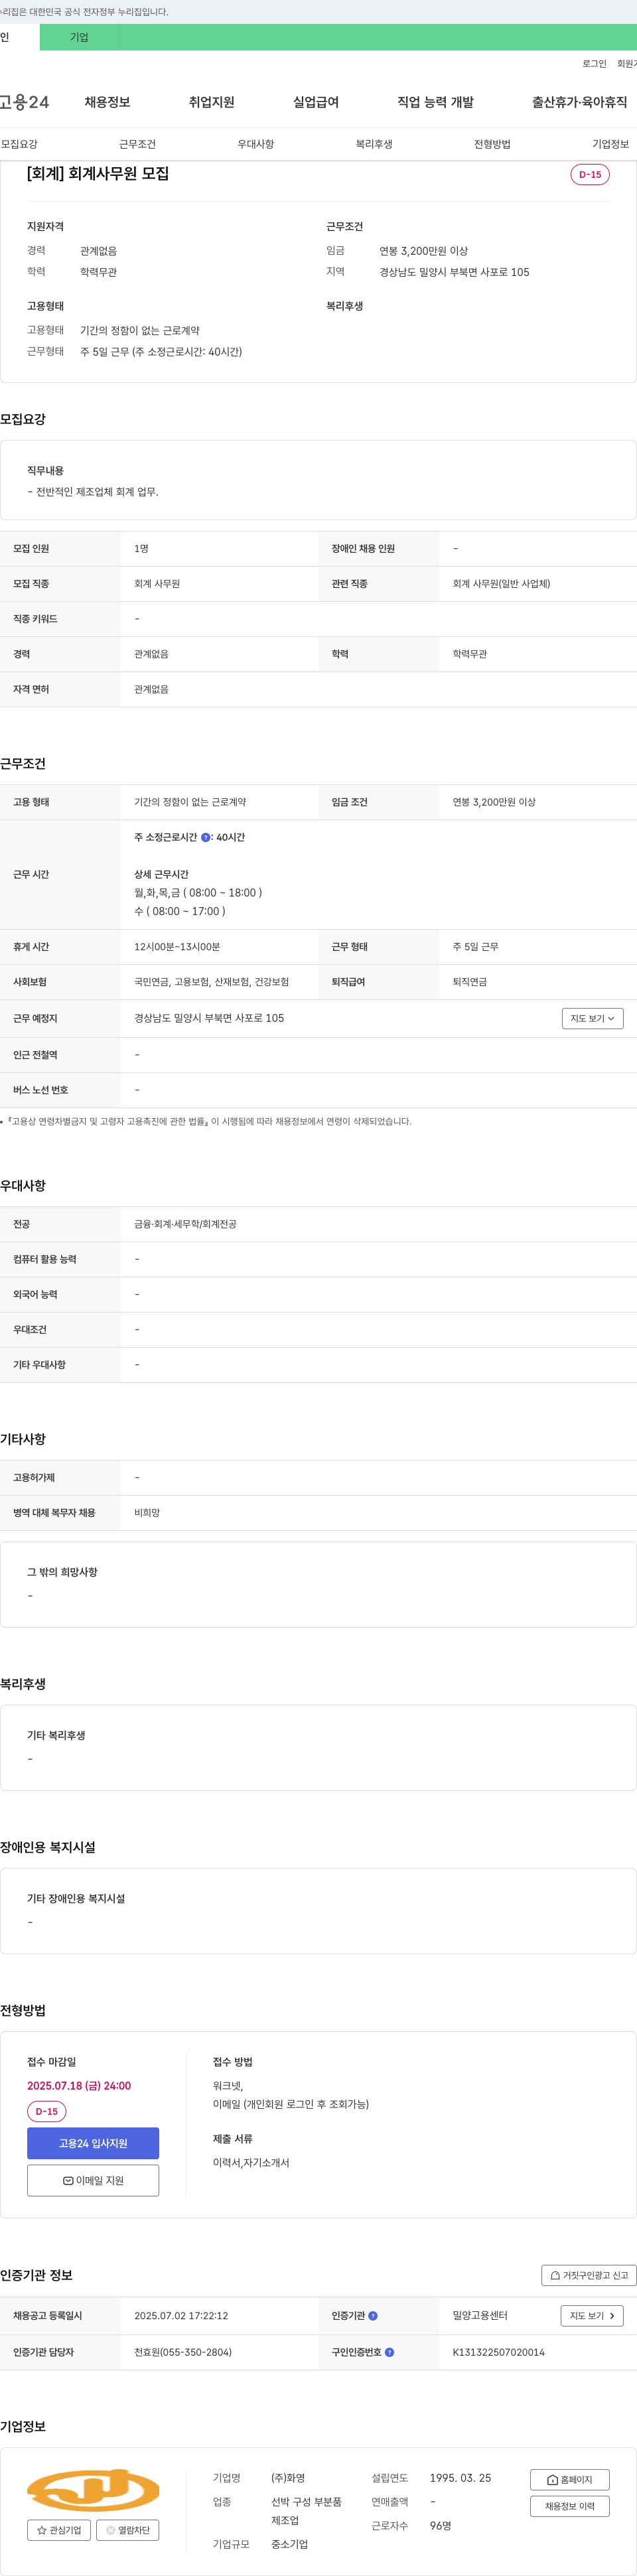Viewport: 637px width, 2576px height.
Task: Select the registration time 2025.07.02 17:22:12
Action: click(x=181, y=2316)
